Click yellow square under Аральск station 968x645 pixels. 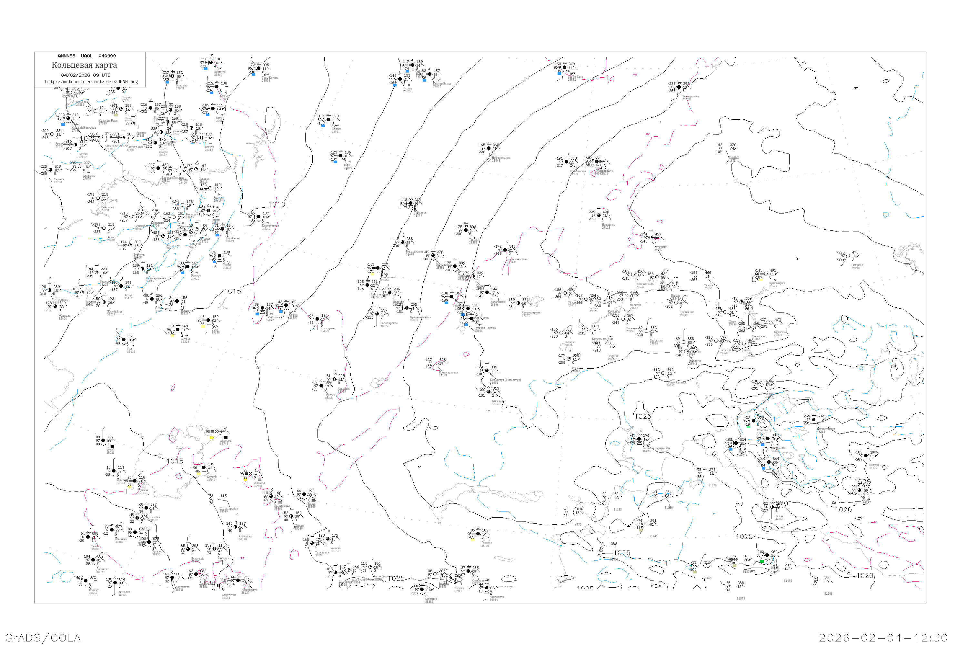click(x=211, y=438)
